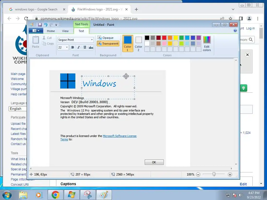267x200 pixels.
Task: Select the Color 2 background button
Action: click(x=138, y=43)
